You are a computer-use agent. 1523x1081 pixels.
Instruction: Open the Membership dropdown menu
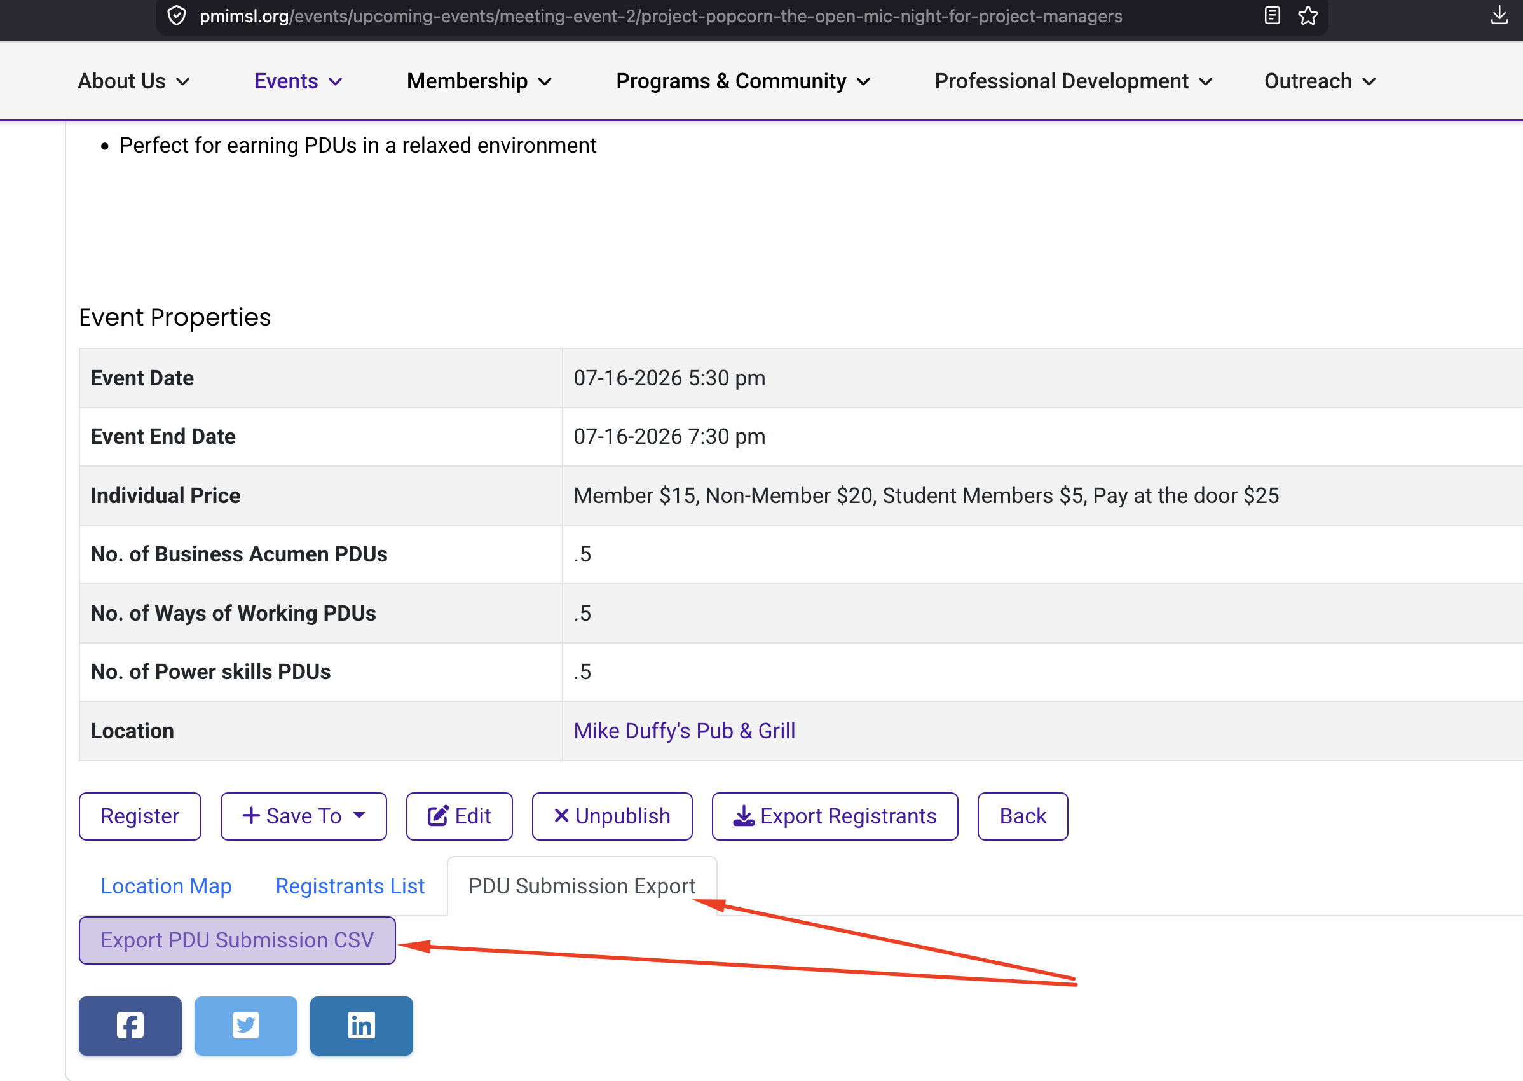[x=479, y=81]
